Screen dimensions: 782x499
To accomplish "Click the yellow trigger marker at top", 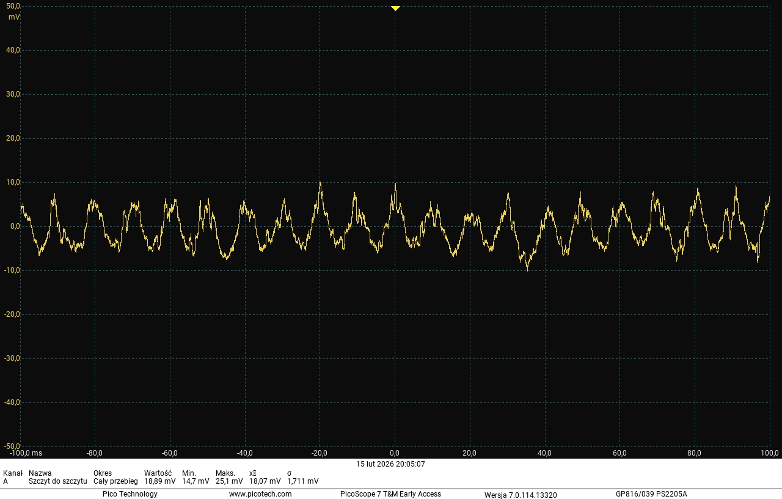I will tap(395, 9).
